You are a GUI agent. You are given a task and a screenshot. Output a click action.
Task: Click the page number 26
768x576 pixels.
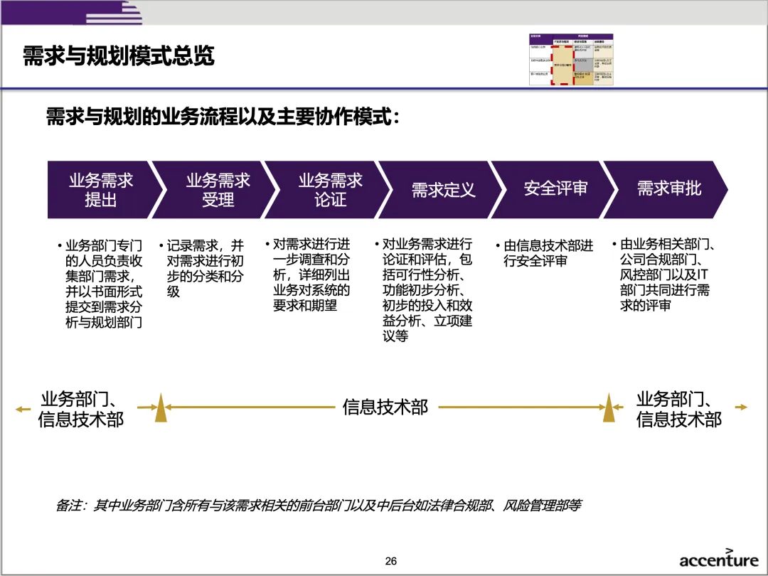point(391,561)
